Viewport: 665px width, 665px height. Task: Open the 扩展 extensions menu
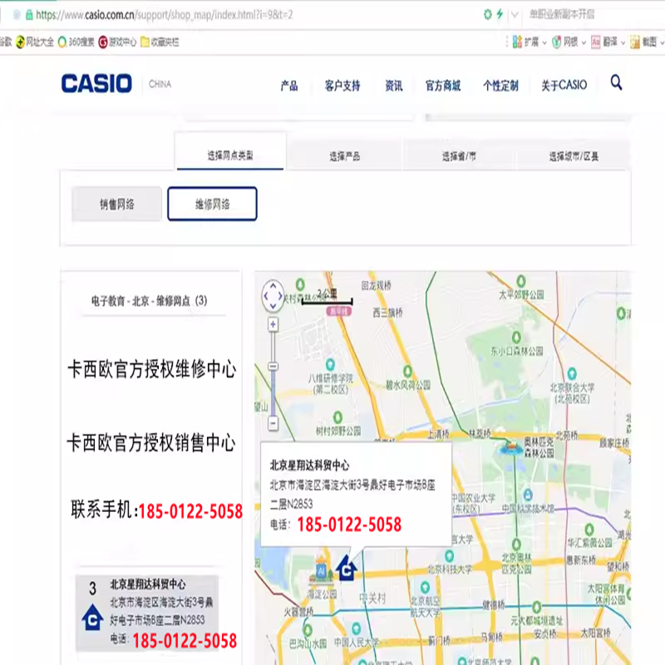tap(529, 42)
